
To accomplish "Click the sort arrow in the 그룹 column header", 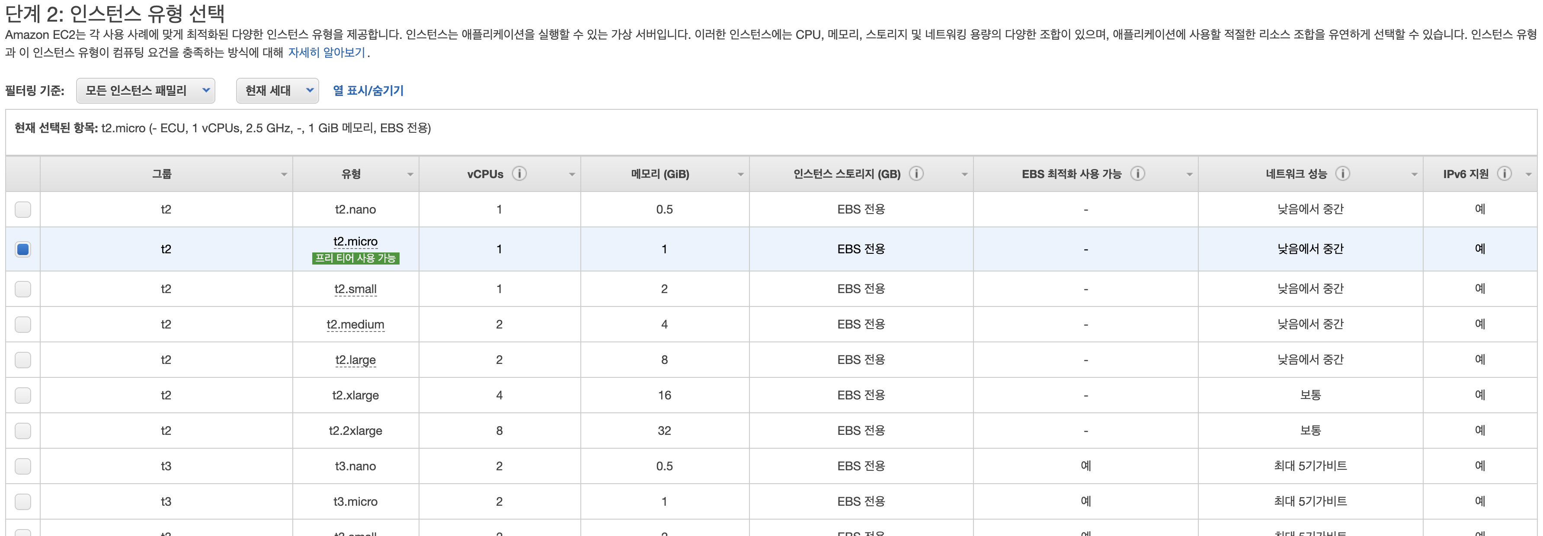I will (284, 175).
